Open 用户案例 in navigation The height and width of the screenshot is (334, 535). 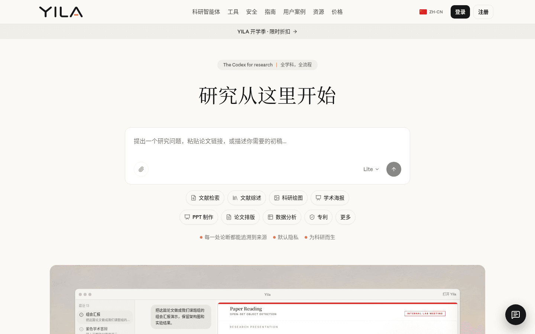coord(294,12)
